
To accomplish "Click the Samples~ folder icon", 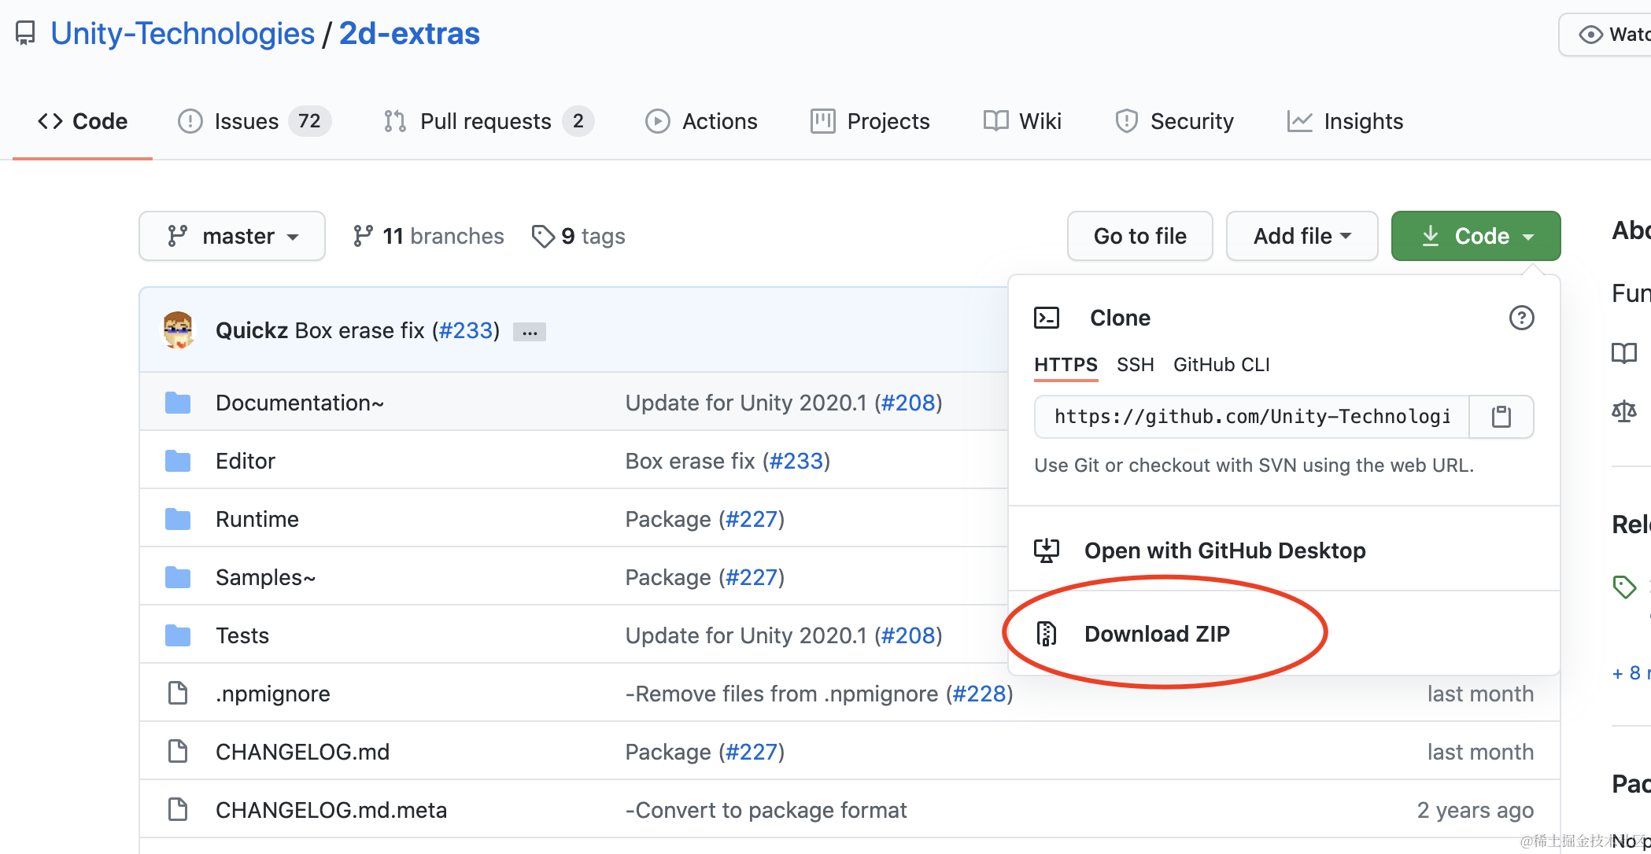I will [178, 577].
